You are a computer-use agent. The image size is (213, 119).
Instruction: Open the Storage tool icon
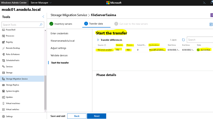pos(3,73)
